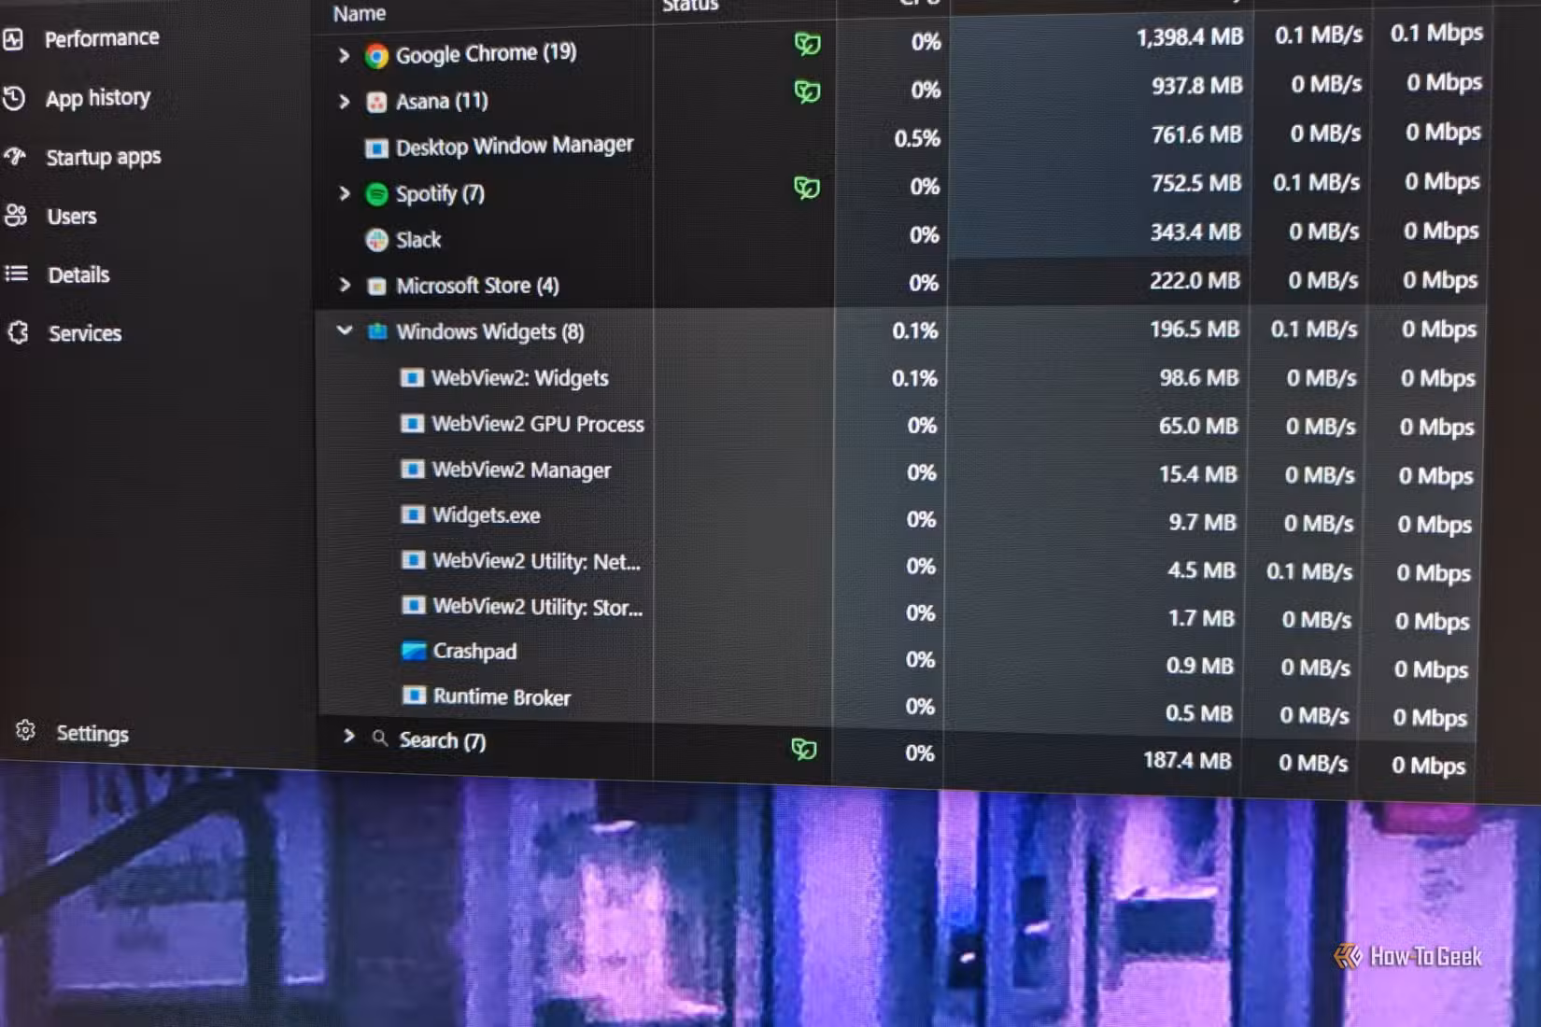This screenshot has width=1541, height=1027.
Task: Click the Services puzzle icon
Action: point(18,332)
